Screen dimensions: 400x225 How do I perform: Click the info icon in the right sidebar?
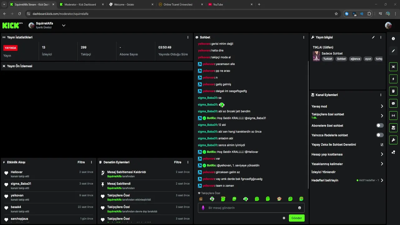coord(393,39)
